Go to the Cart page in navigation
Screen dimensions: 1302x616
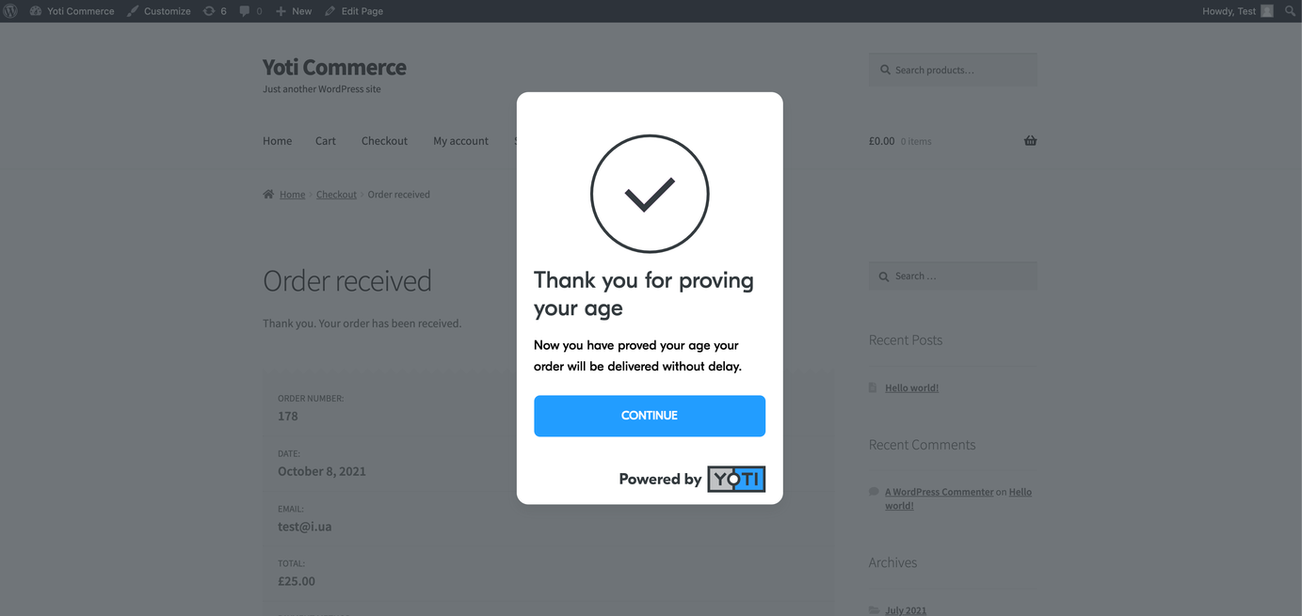tap(326, 141)
